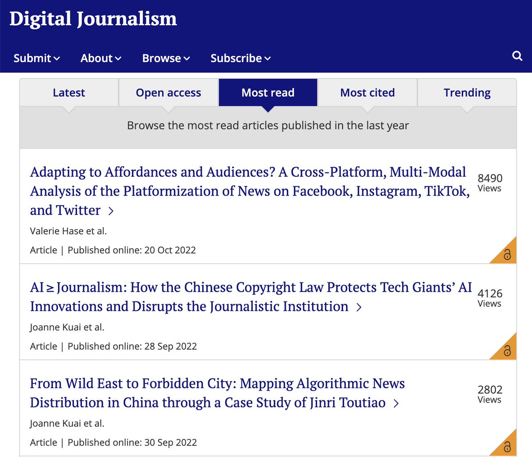532x457 pixels.
Task: Click the 'Browse the most read articles' description
Action: click(268, 125)
